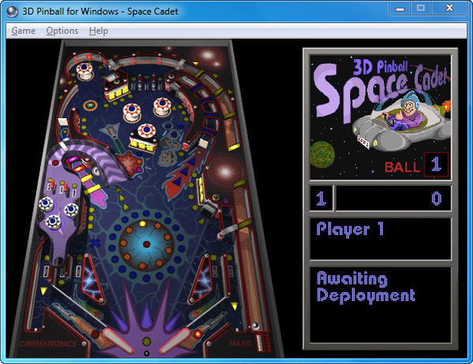Close the 3D Pinball window
Image resolution: width=473 pixels, height=364 pixels.
pyautogui.click(x=449, y=8)
